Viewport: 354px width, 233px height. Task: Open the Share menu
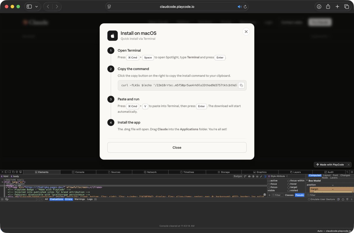tap(328, 6)
